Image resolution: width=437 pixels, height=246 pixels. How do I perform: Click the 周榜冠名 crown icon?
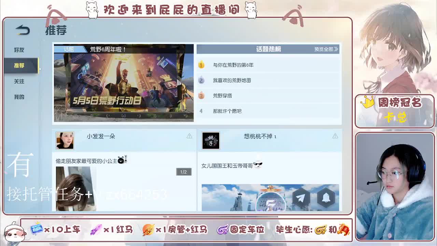click(x=367, y=102)
